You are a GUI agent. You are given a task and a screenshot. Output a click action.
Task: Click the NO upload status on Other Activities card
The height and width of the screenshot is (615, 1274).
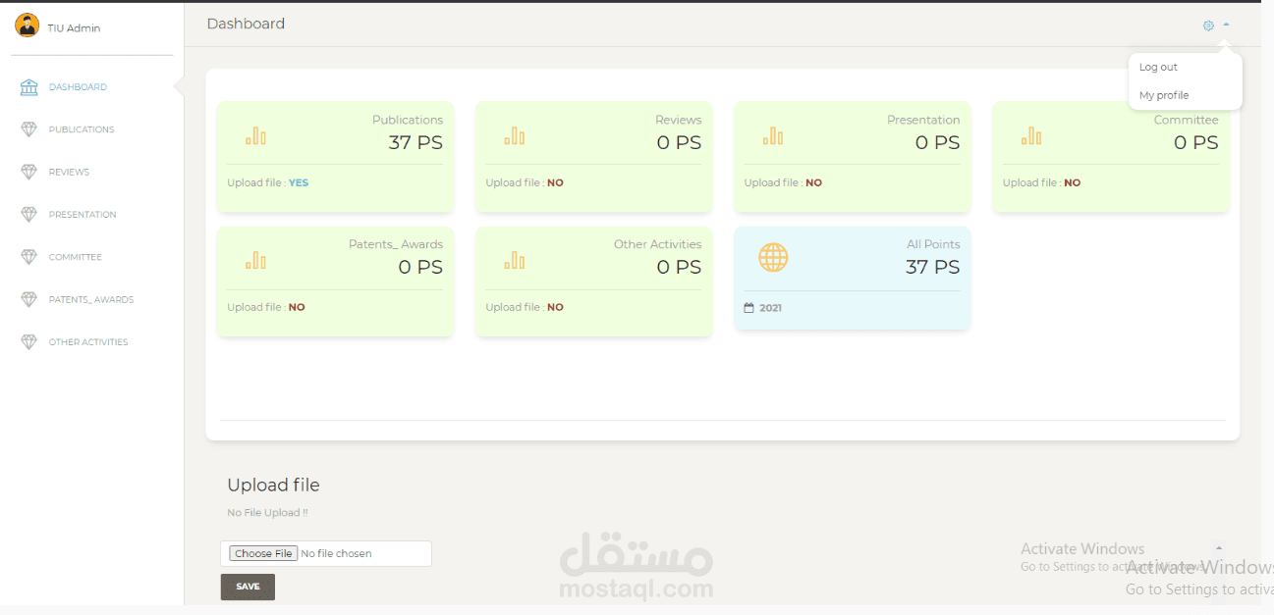(555, 307)
